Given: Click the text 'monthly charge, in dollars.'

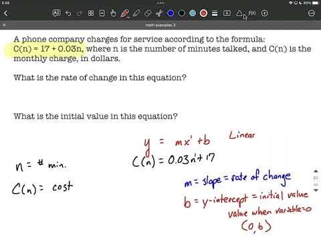Looking at the screenshot, I should [67, 58].
